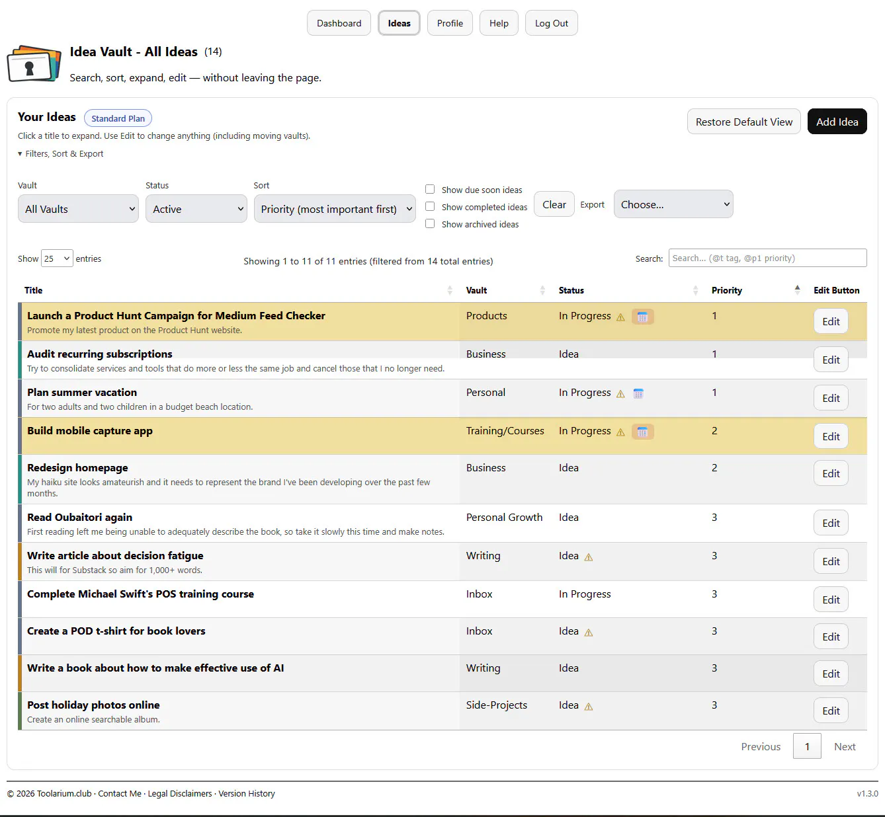The image size is (885, 817).
Task: Edit the Read Oubaitori again idea
Action: click(831, 523)
